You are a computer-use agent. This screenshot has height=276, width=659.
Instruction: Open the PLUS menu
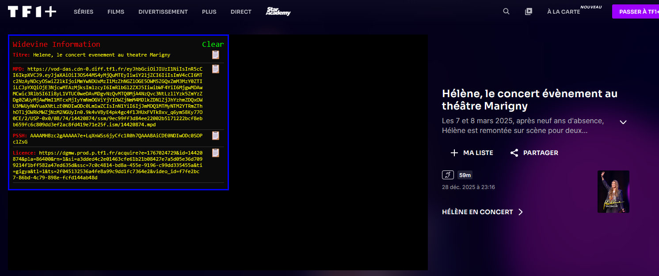tap(209, 12)
